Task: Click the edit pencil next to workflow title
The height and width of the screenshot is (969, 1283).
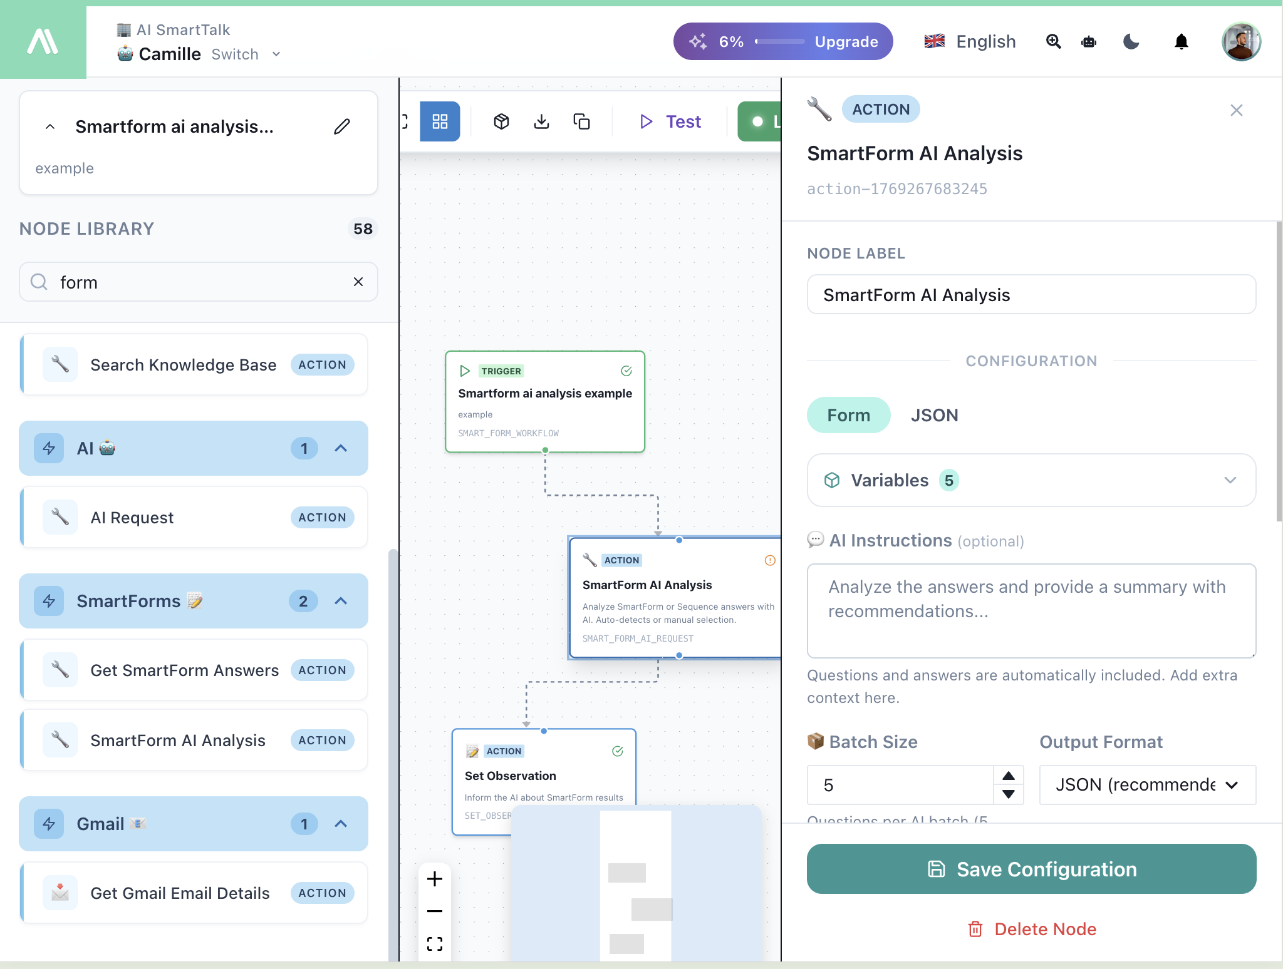Action: (x=341, y=126)
